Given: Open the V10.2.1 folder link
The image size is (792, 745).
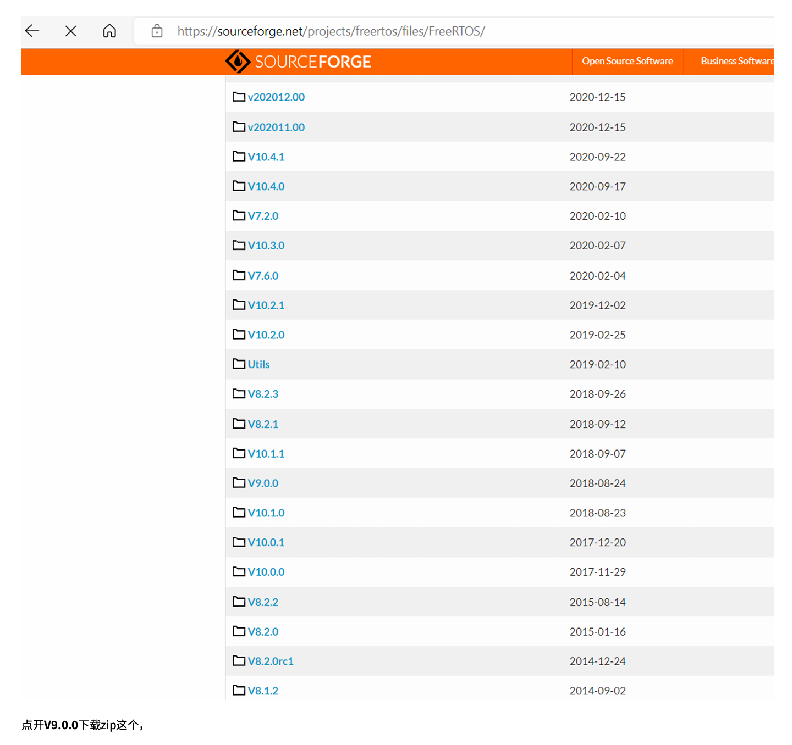Looking at the screenshot, I should [266, 305].
